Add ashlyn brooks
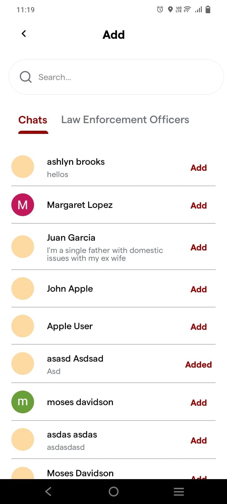 (199, 168)
